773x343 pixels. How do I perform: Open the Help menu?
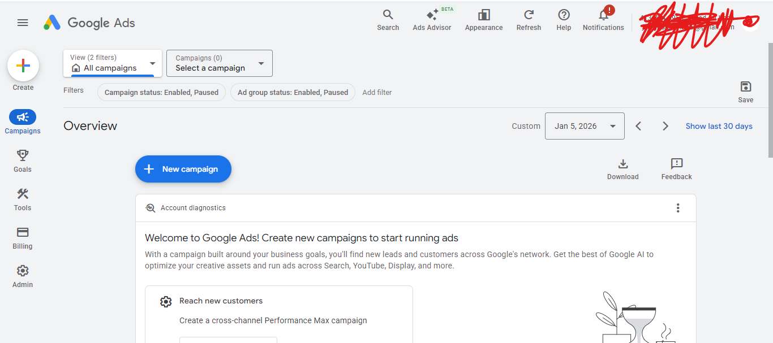[x=564, y=16]
